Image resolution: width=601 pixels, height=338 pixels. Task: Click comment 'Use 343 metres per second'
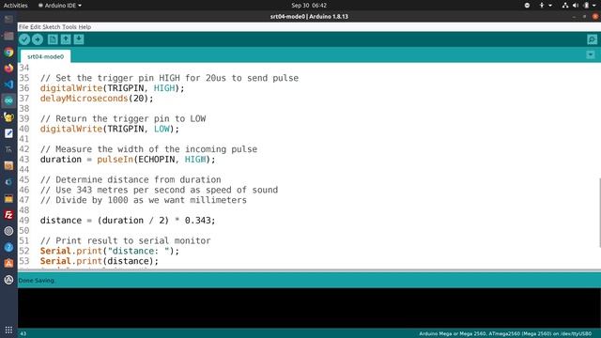point(159,190)
